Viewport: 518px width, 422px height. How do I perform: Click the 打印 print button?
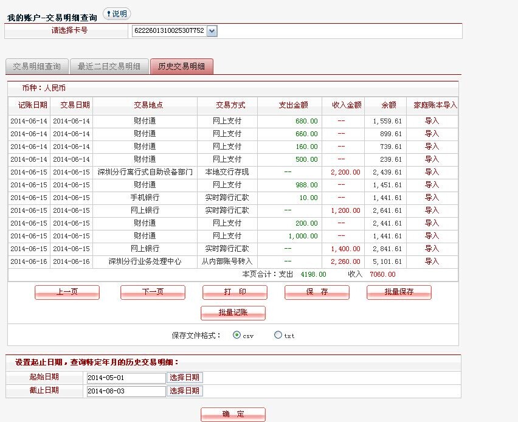[x=235, y=292]
